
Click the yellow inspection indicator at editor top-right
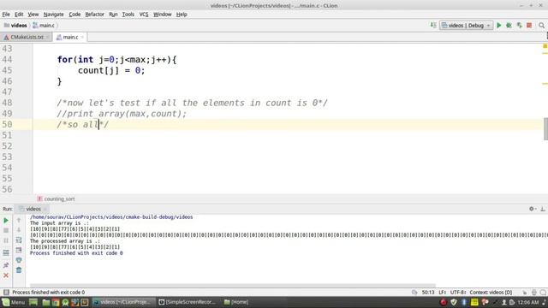tap(545, 46)
